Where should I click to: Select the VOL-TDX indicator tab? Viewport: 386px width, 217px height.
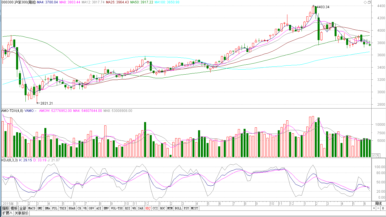point(117,208)
